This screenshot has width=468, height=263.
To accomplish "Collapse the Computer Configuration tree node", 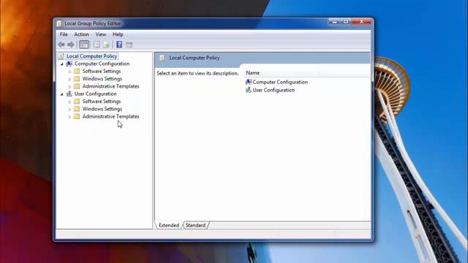I will tap(62, 64).
